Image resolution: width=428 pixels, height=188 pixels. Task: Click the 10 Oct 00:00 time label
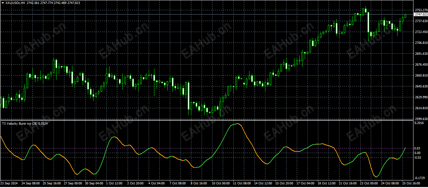click(x=221, y=183)
